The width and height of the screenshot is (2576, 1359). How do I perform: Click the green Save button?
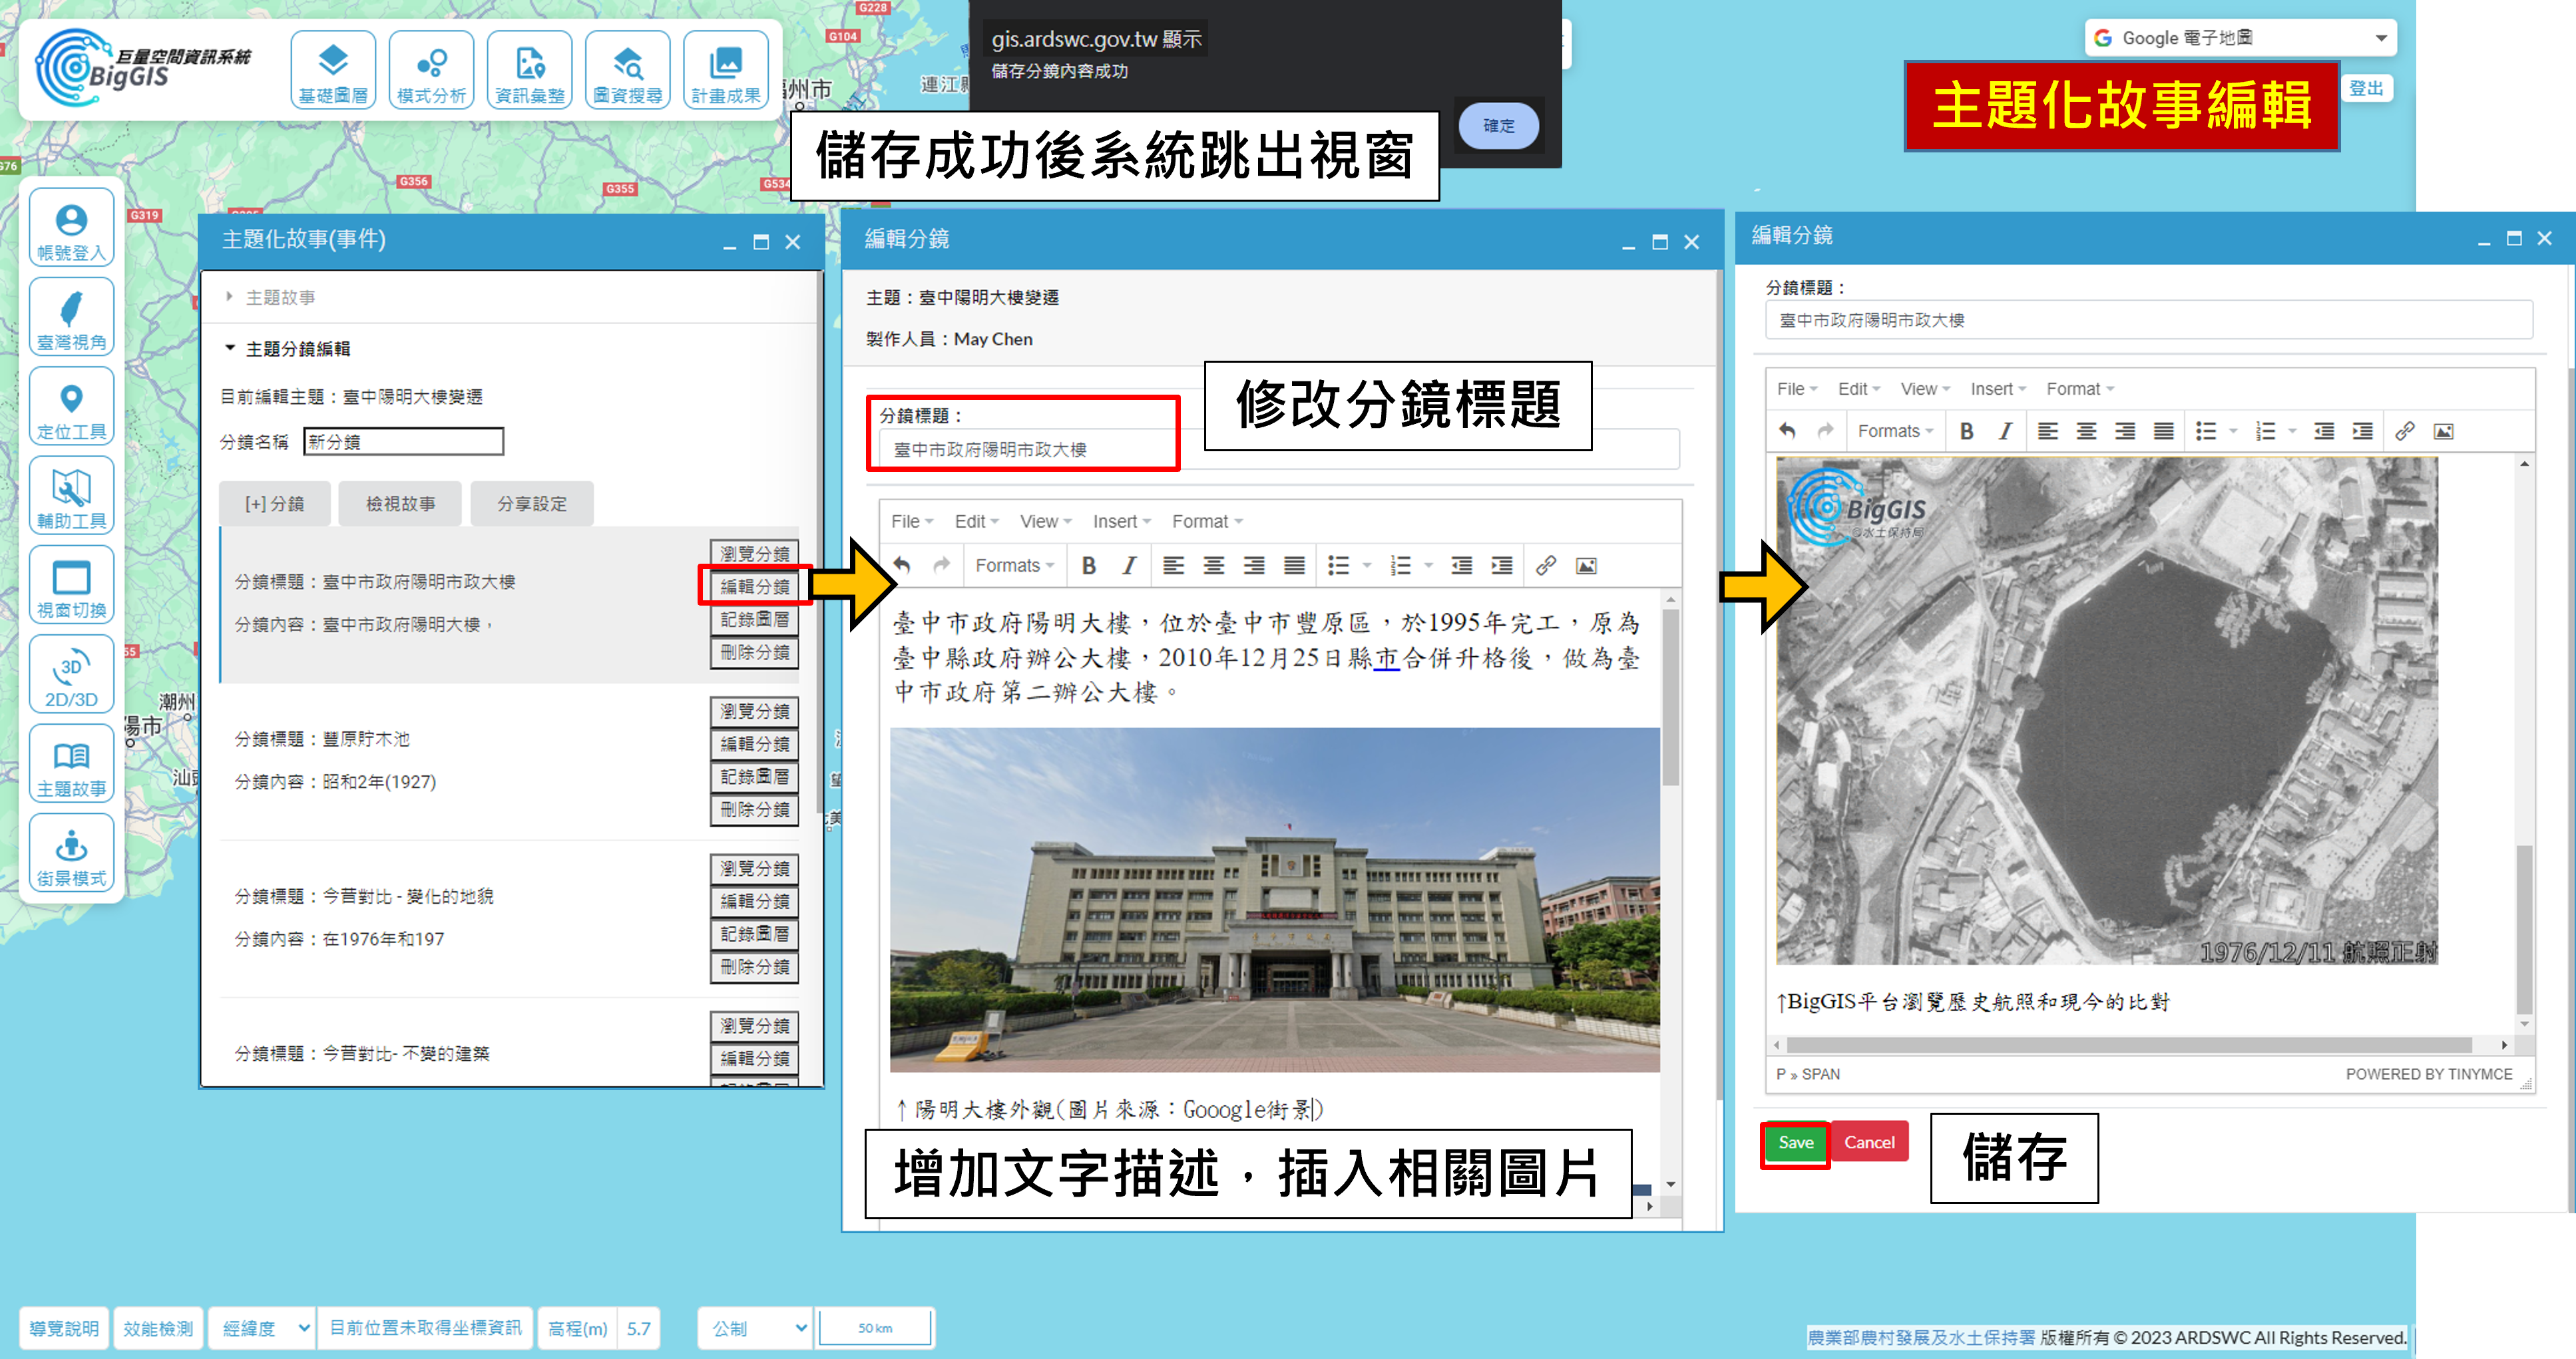[x=1795, y=1142]
